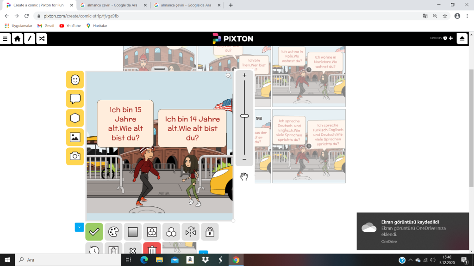The width and height of the screenshot is (474, 266).
Task: Toggle the shuffle icon in top bar
Action: pyautogui.click(x=41, y=39)
